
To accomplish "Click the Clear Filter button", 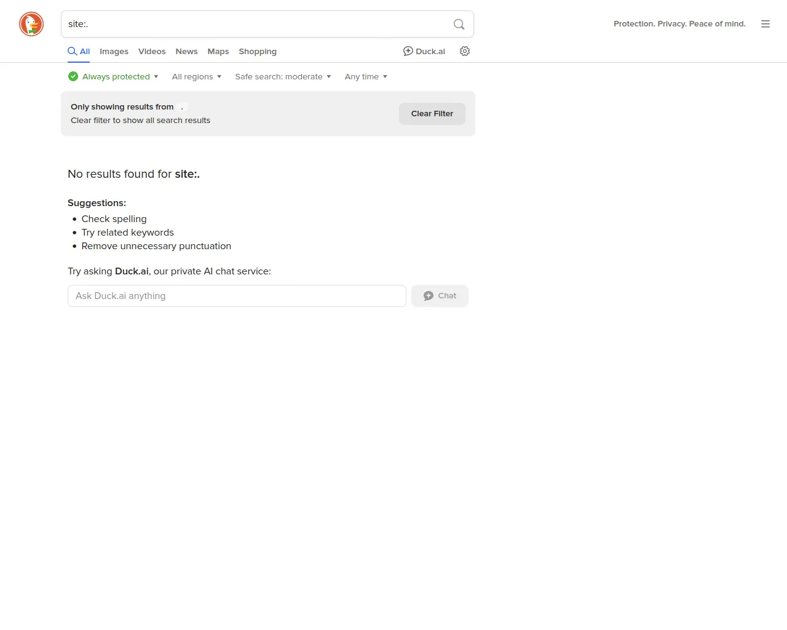I will pyautogui.click(x=432, y=114).
